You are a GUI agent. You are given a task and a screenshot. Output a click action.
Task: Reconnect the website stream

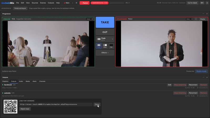click(193, 93)
